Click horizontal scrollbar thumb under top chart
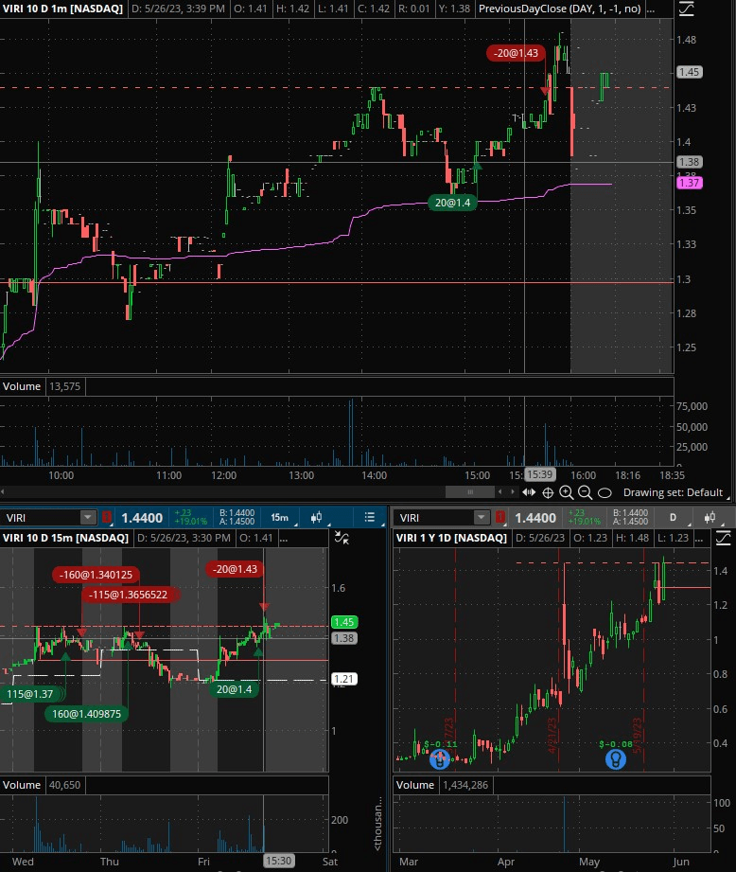 pos(470,492)
